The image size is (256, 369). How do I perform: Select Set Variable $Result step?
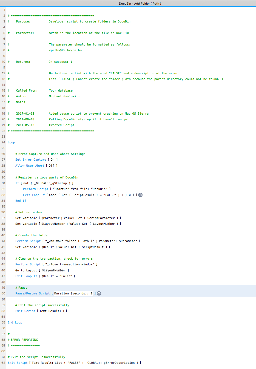62,247
